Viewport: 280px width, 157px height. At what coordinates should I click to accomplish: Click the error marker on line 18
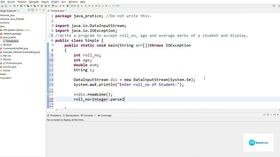tap(48, 99)
